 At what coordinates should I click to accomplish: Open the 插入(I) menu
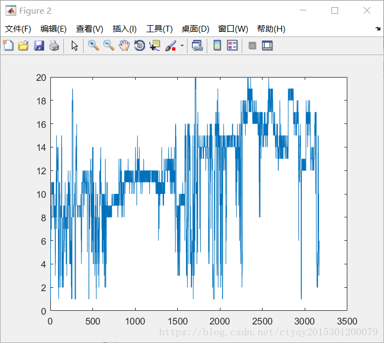click(124, 29)
